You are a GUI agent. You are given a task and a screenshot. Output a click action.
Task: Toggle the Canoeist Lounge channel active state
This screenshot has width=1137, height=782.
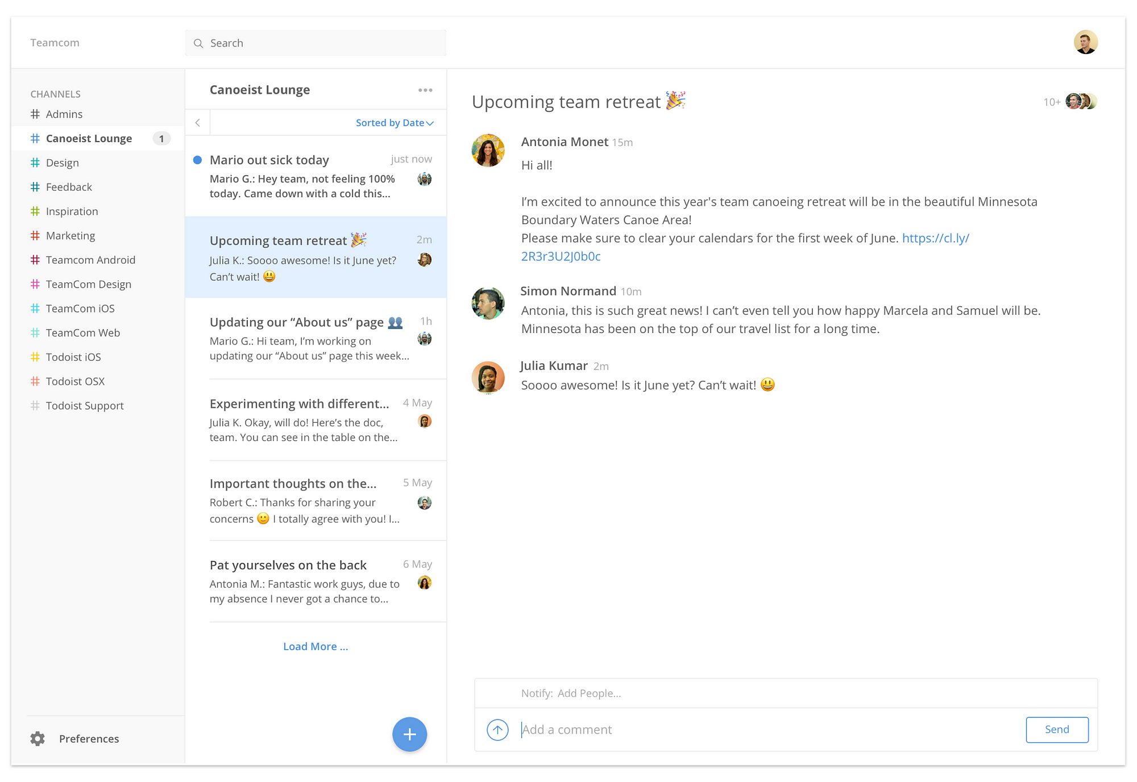(x=91, y=138)
